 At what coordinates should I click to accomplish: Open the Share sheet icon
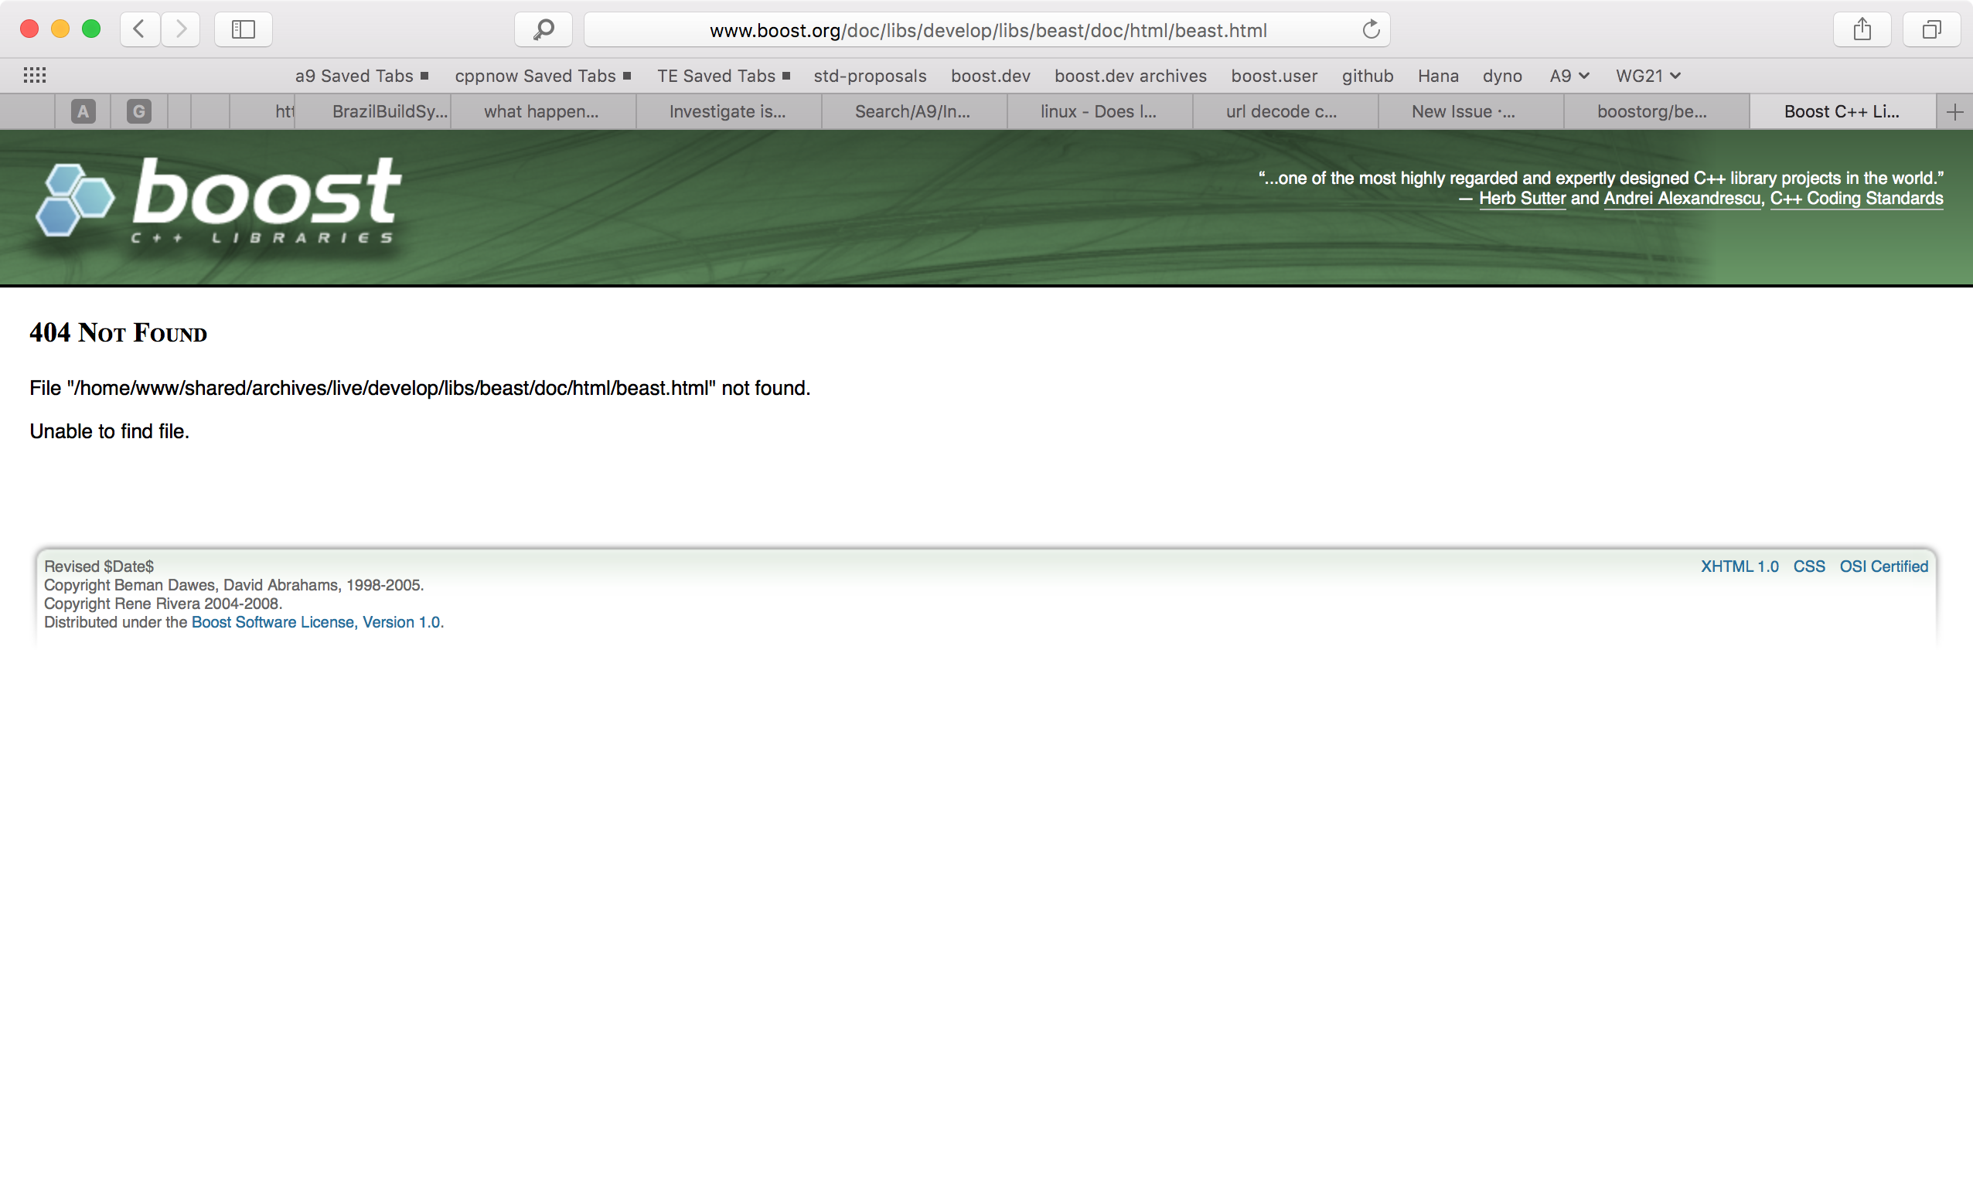click(1862, 29)
